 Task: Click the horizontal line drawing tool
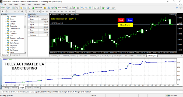[15, 11]
